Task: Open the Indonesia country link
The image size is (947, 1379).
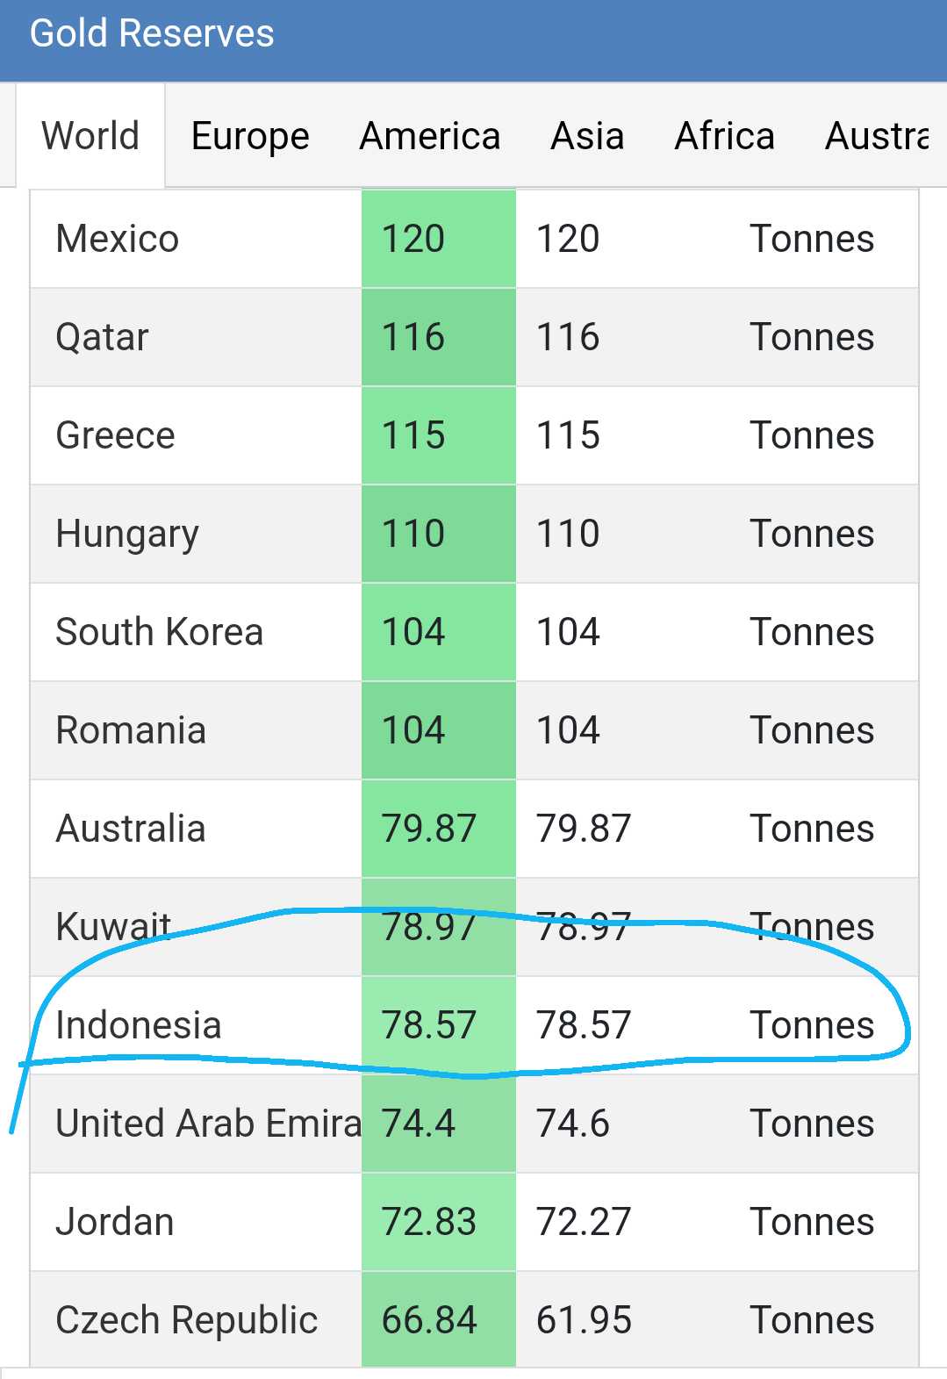Action: [x=138, y=1025]
